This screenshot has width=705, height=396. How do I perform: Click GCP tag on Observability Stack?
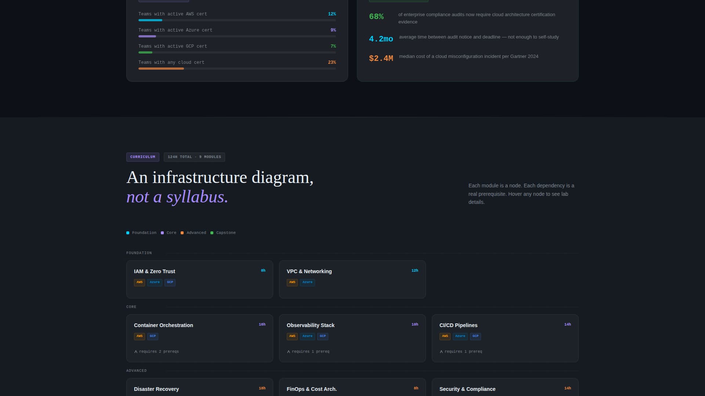click(x=323, y=336)
